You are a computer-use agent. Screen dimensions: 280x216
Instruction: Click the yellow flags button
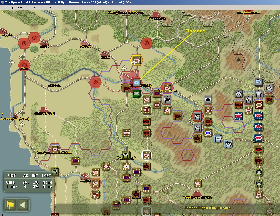(10, 205)
